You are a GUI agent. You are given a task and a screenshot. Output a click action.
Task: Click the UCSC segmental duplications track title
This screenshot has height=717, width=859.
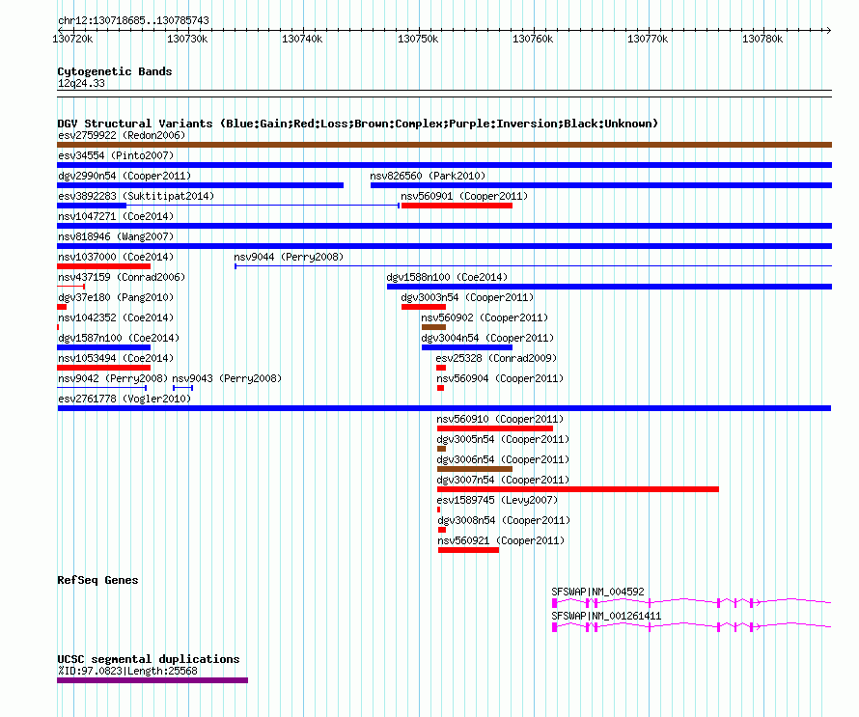[x=149, y=659]
